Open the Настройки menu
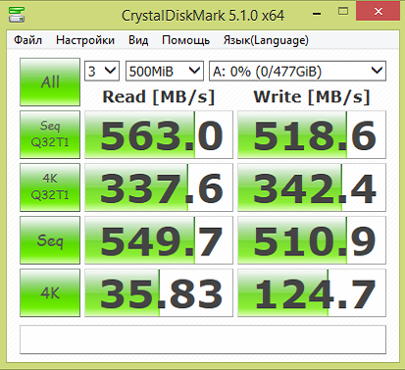This screenshot has height=370, width=405. click(x=85, y=40)
